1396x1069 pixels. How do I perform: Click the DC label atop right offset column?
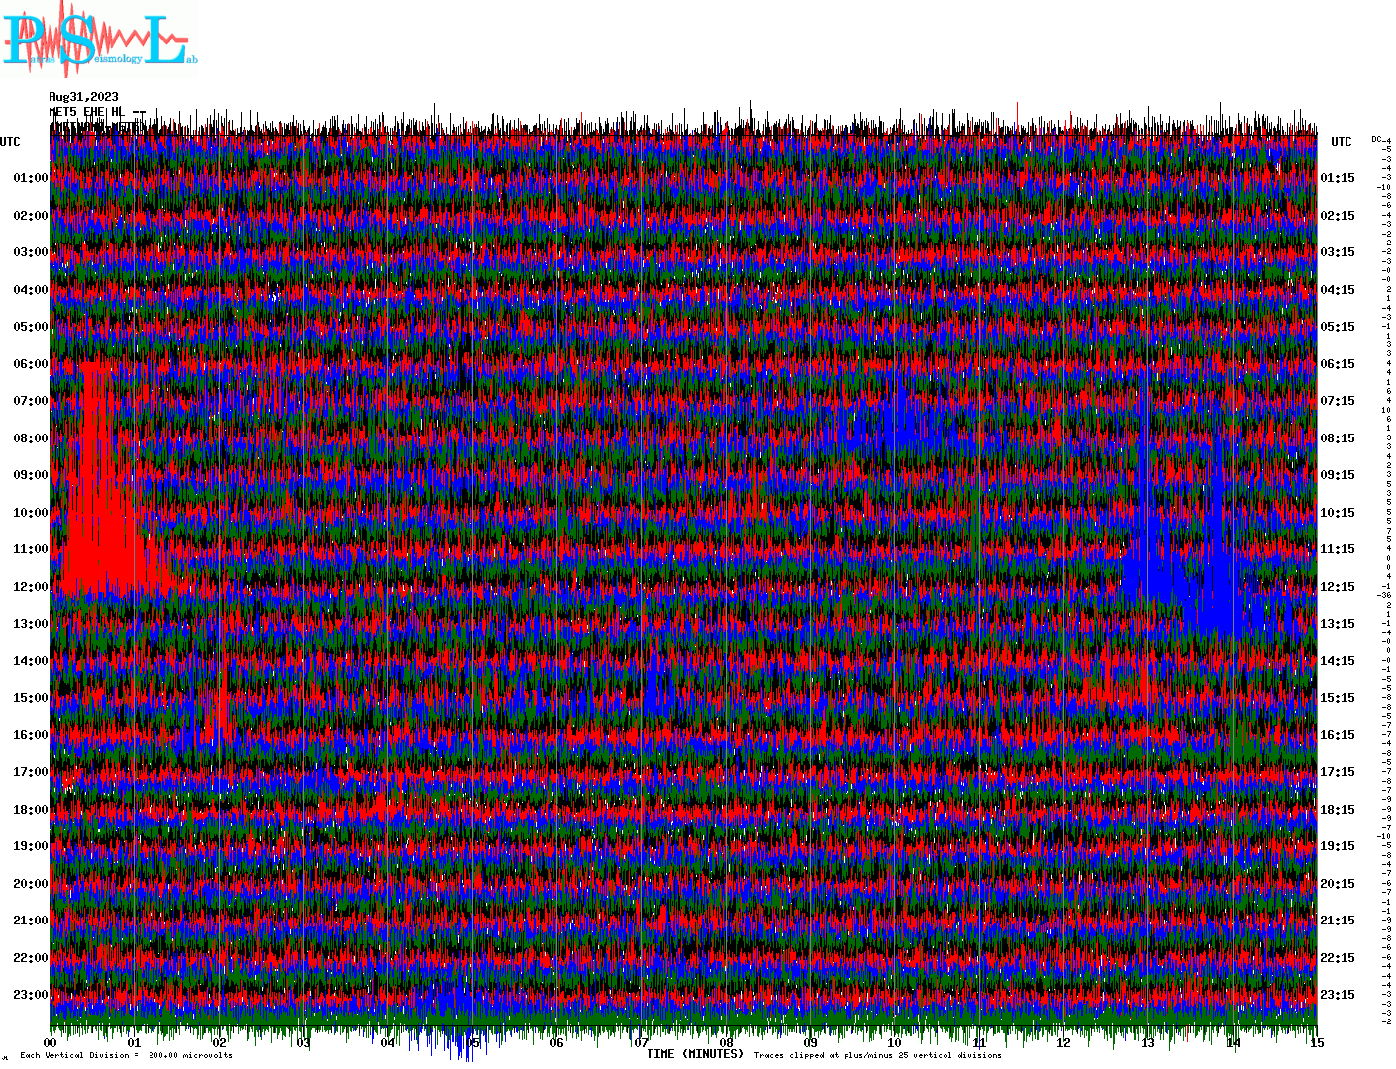(1376, 139)
